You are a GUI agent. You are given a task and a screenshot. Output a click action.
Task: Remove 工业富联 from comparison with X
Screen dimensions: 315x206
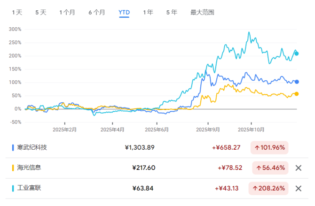coord(299,188)
